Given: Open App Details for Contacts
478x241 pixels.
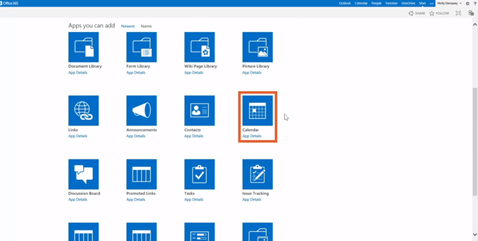Looking at the screenshot, I should pyautogui.click(x=194, y=136).
